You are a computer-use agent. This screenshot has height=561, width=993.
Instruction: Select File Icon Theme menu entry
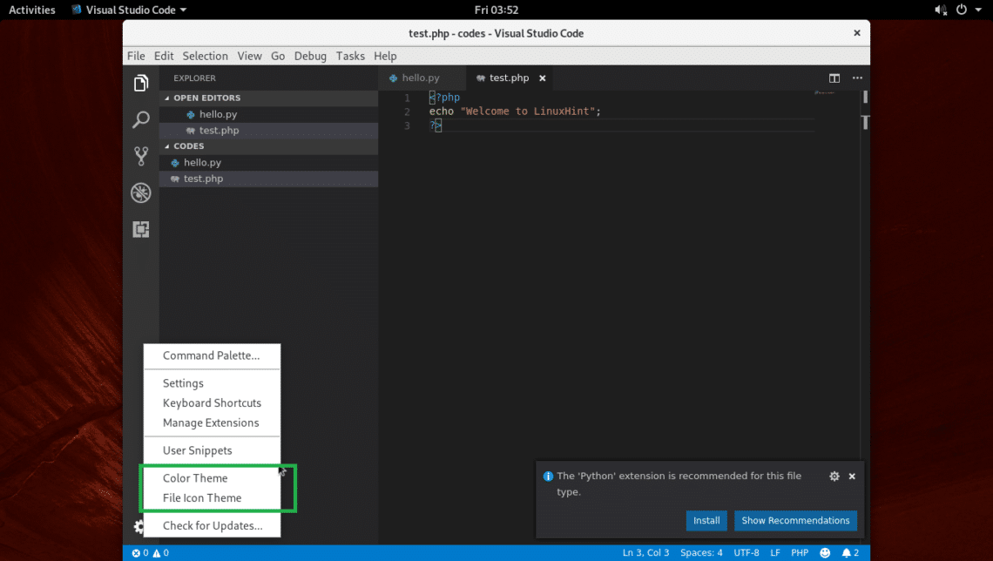(x=202, y=498)
